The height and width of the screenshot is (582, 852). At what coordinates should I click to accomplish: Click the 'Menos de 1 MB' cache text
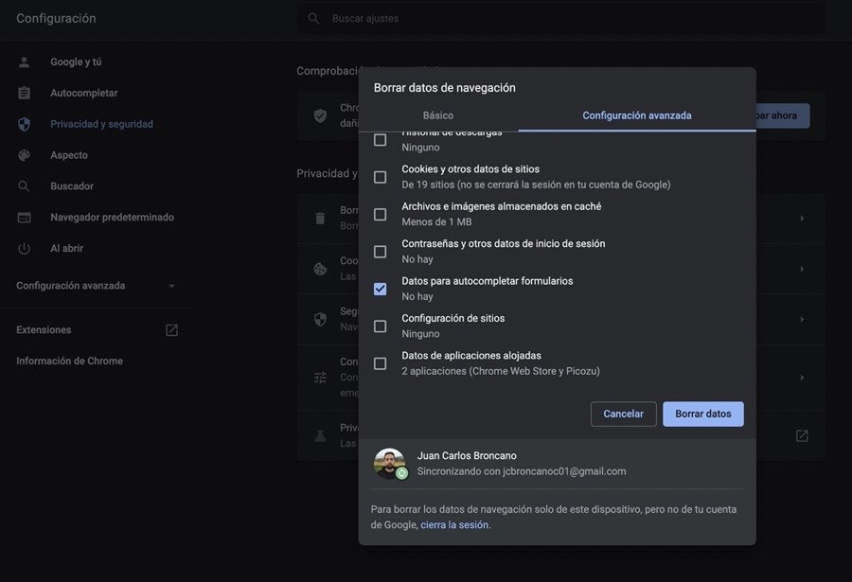[436, 221]
